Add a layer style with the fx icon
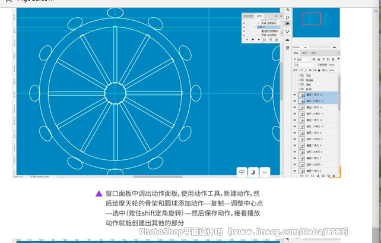Image resolution: width=381 pixels, height=243 pixels. pyautogui.click(x=307, y=176)
